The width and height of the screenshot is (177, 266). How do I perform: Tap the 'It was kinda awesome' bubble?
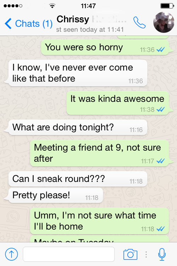pos(118,103)
